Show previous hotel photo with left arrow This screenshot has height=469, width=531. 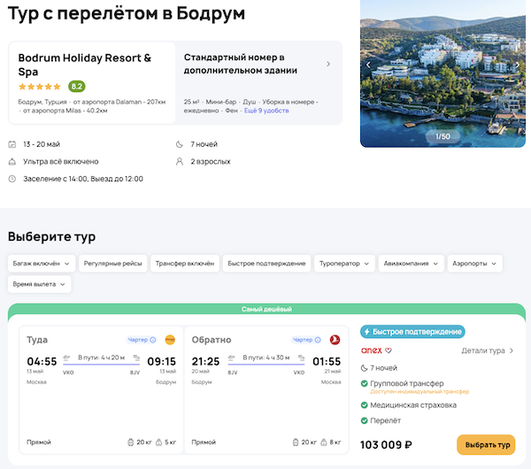click(x=368, y=65)
